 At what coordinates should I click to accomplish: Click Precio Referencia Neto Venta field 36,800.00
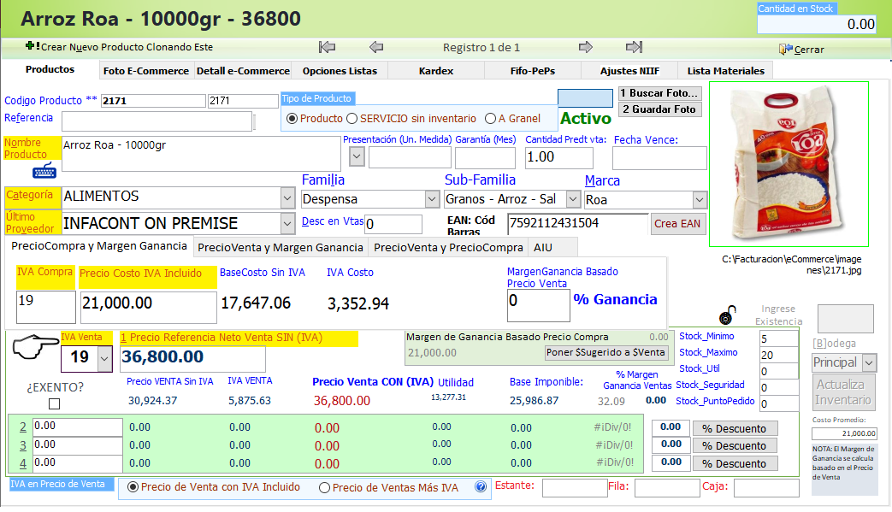tap(192, 358)
